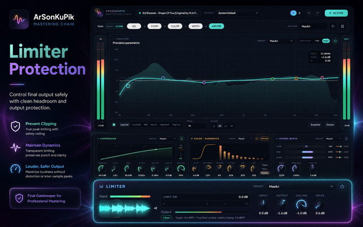Click the MID band width slider
The image size is (363, 227).
point(305,152)
